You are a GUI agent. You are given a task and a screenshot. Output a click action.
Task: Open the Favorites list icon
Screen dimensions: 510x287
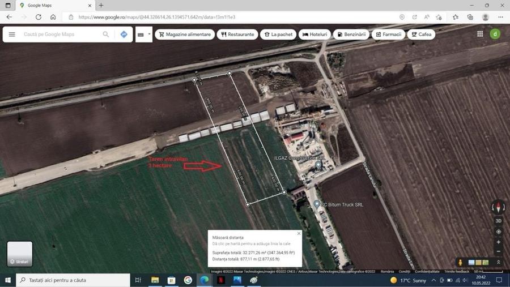(x=456, y=17)
